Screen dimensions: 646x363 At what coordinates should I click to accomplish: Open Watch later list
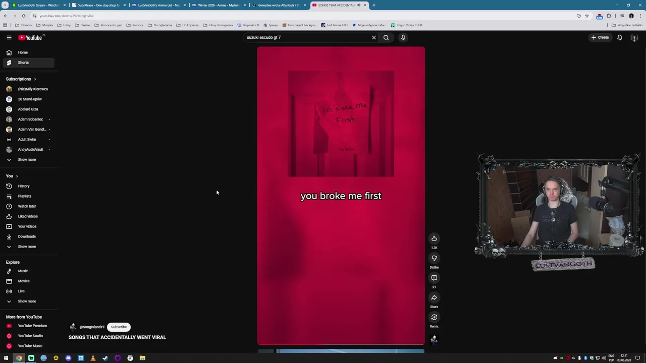click(29, 206)
